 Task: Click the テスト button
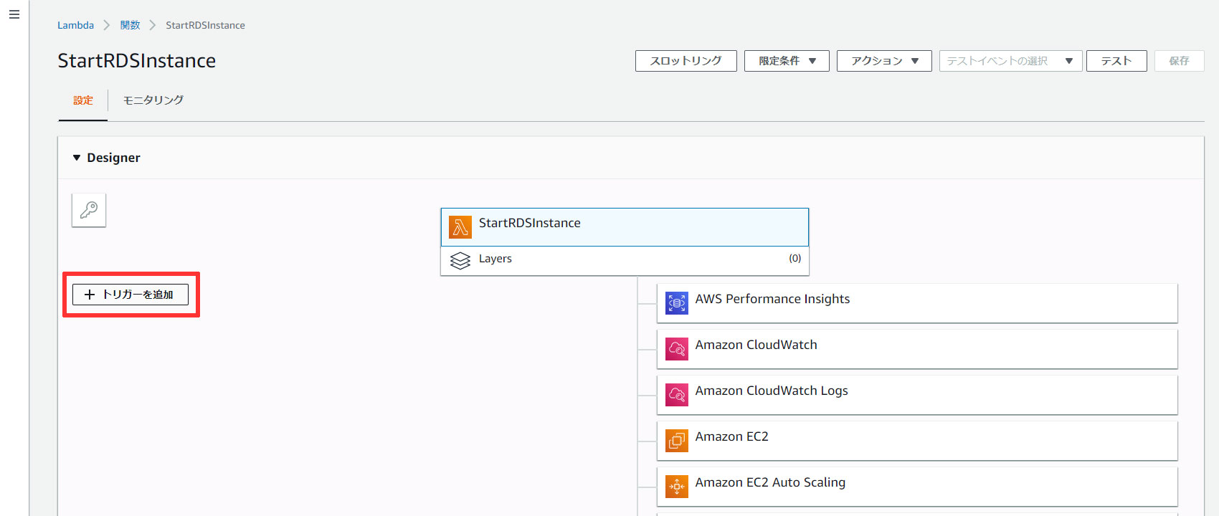click(x=1116, y=61)
